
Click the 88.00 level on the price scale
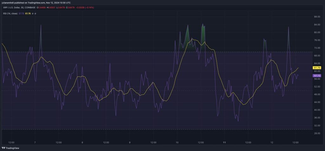coord(317,17)
